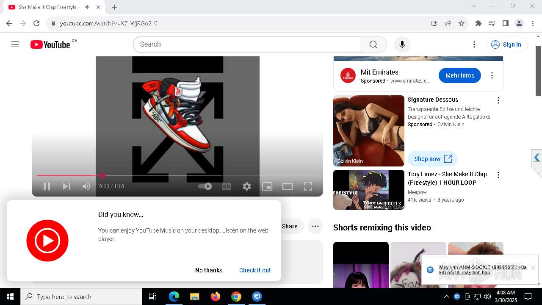Open the Chrome profile avatar
This screenshot has height=305, width=542.
pos(519,23)
